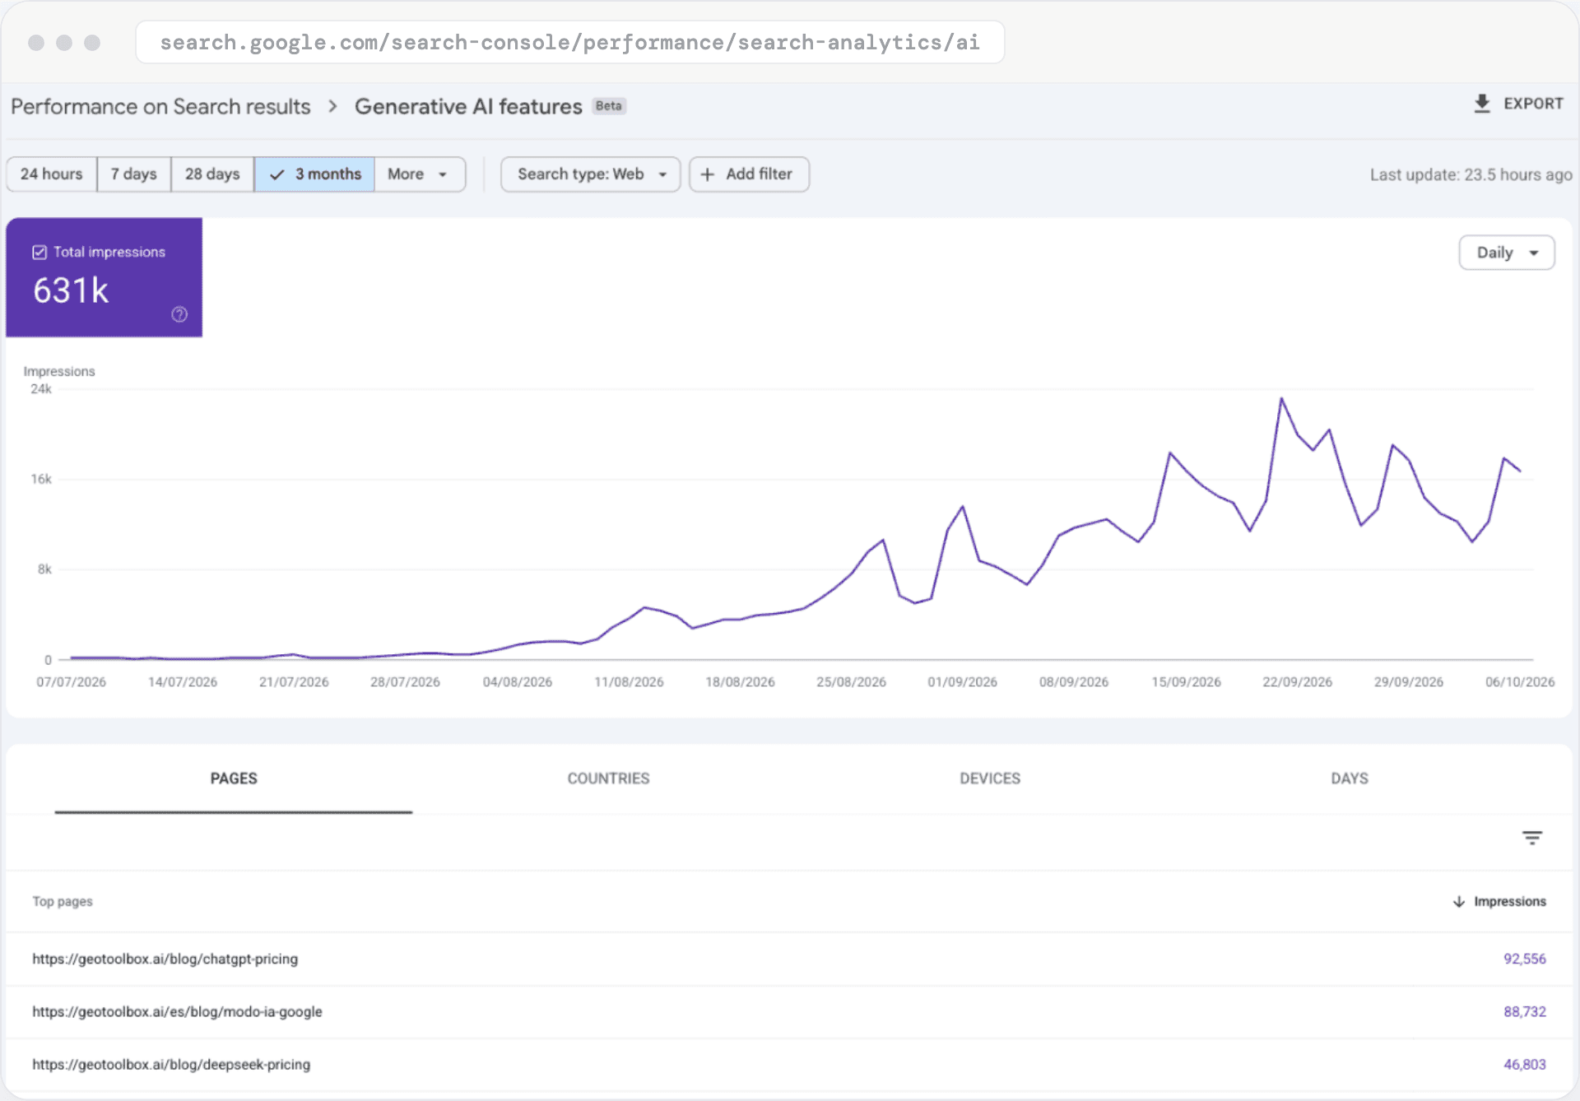Click the 88,732 impressions value
Screen dimensions: 1580x1101
[1524, 1012]
